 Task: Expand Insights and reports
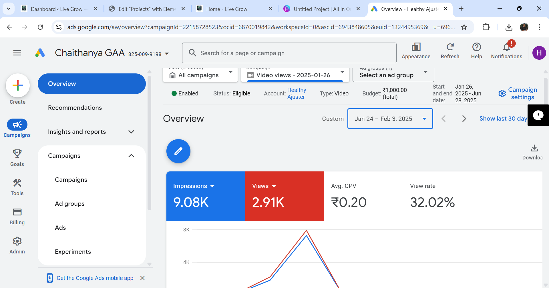point(91,132)
